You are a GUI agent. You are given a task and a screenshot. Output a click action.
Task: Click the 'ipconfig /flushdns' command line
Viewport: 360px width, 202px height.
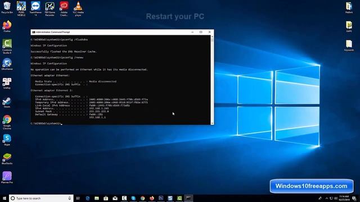point(59,40)
